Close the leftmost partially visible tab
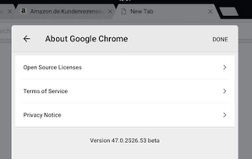The height and width of the screenshot is (159, 252). click(x=10, y=11)
